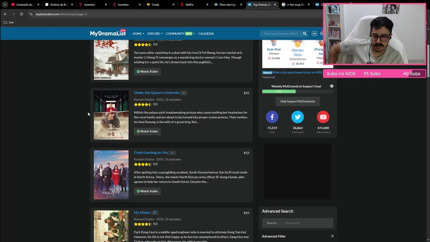Open the EXPLORE dropdown menu
430x242 pixels.
coord(155,34)
